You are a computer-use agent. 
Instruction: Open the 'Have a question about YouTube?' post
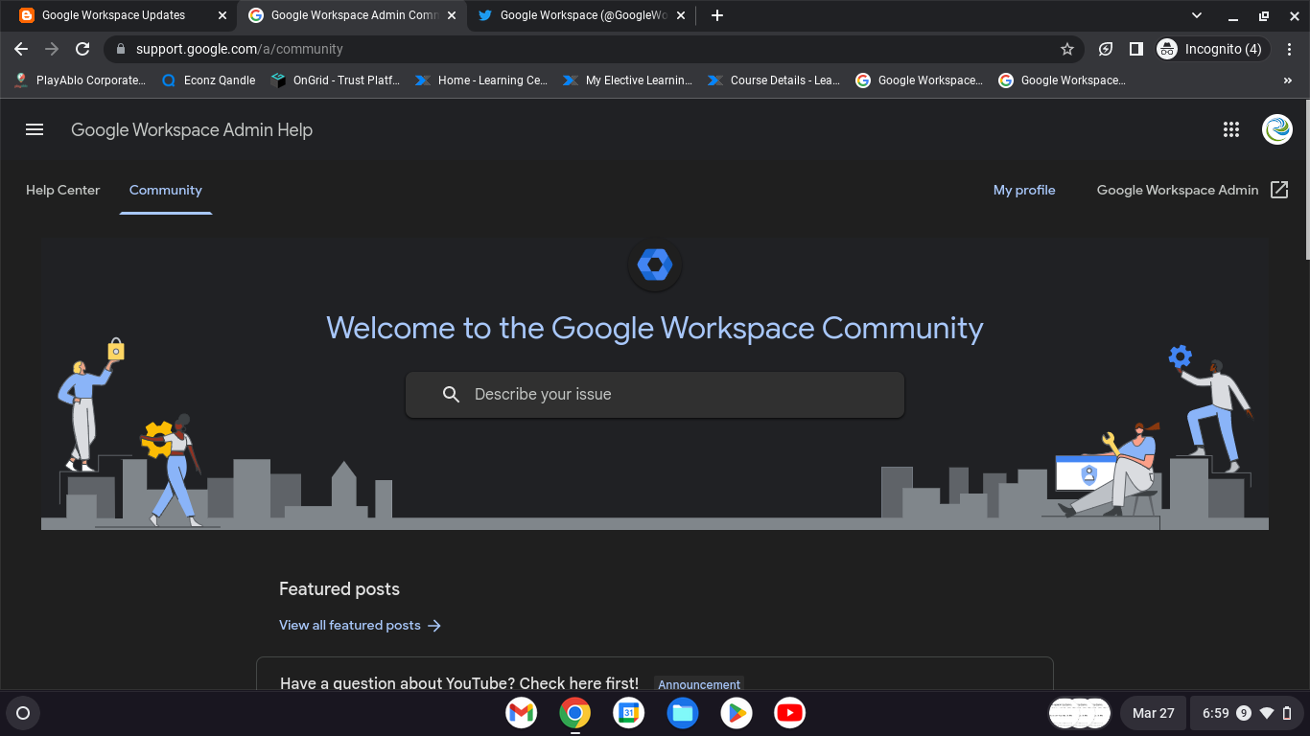[x=459, y=683]
